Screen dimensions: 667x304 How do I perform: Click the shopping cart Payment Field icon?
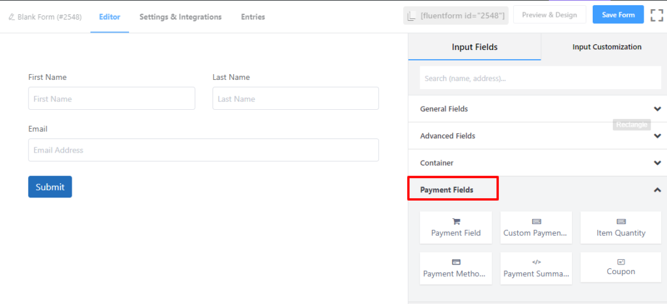point(456,222)
